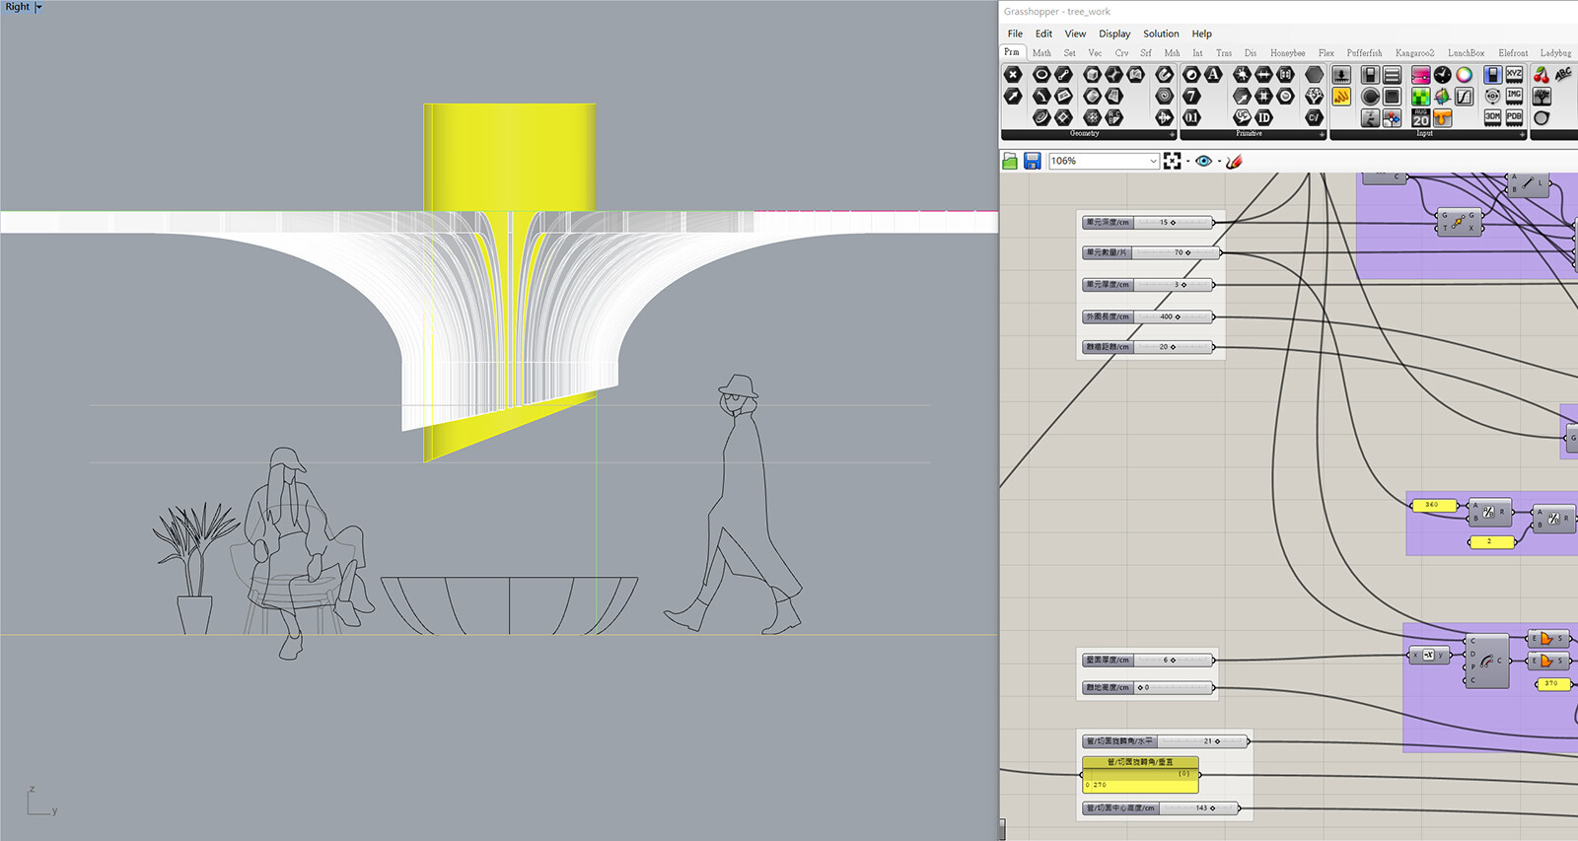The width and height of the screenshot is (1578, 841).
Task: Select the Import XYZ icon
Action: coord(1514,74)
